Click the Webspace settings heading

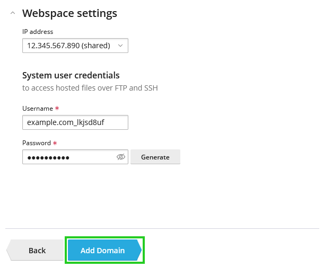[69, 13]
